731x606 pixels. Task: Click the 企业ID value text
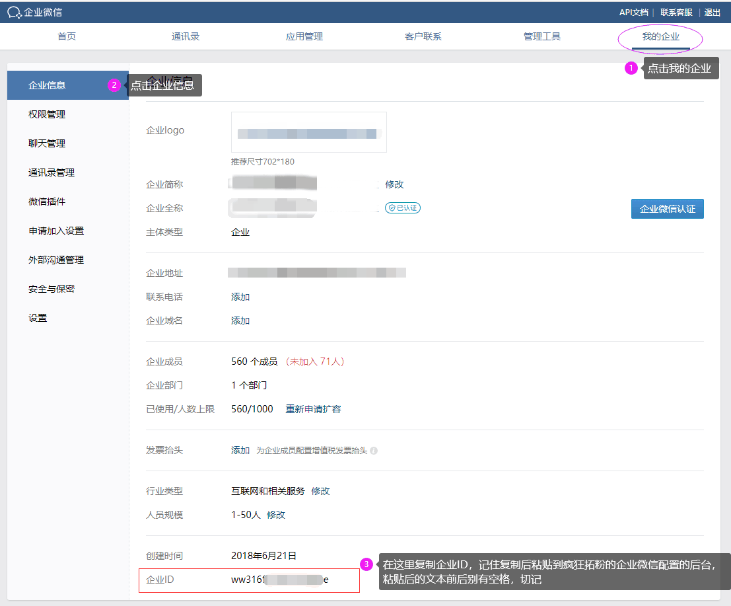click(x=280, y=580)
